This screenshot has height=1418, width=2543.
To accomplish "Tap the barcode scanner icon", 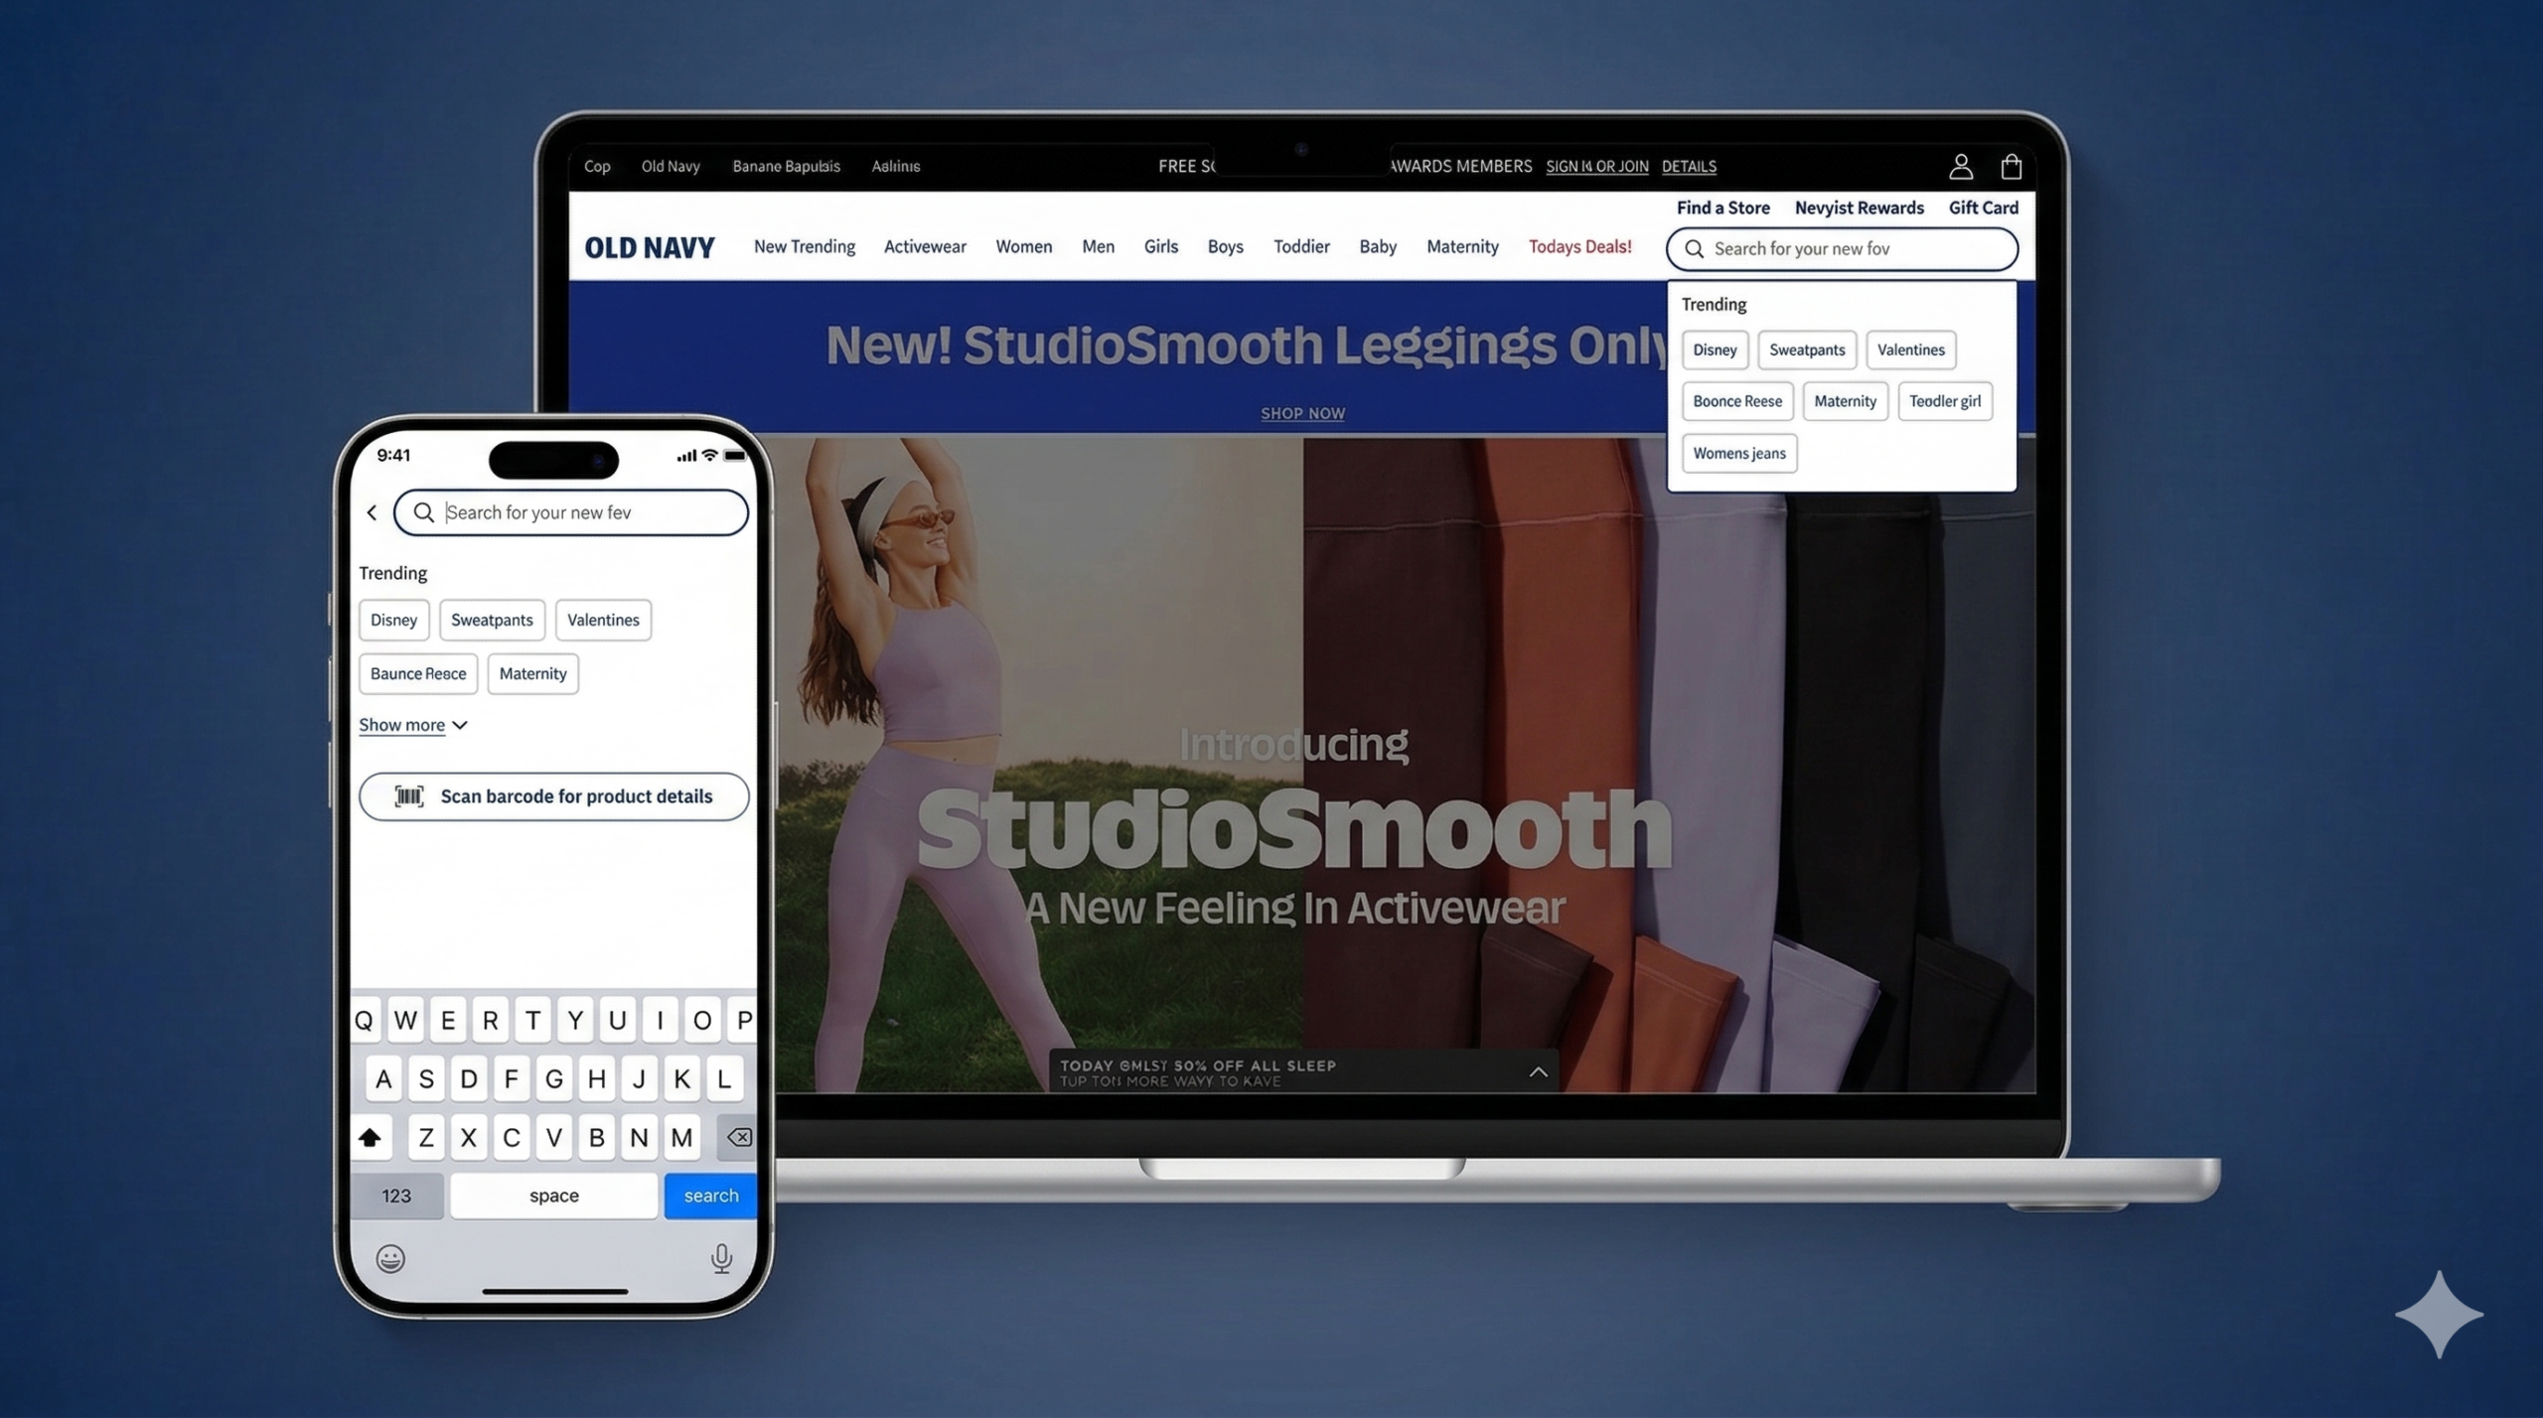I will pos(409,796).
